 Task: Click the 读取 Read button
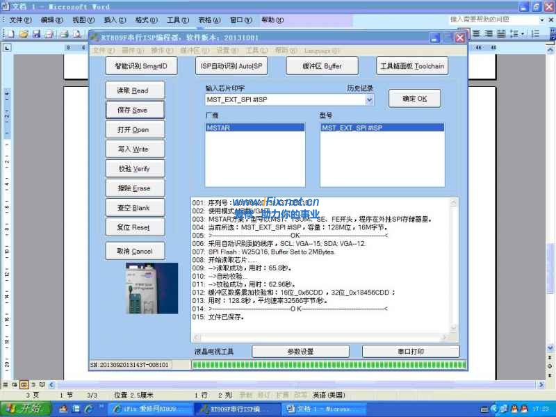[x=135, y=90]
